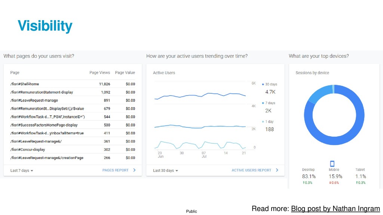The image size is (383, 215).
Task: Click the /fiori#Shell-home page row
Action: (73, 84)
